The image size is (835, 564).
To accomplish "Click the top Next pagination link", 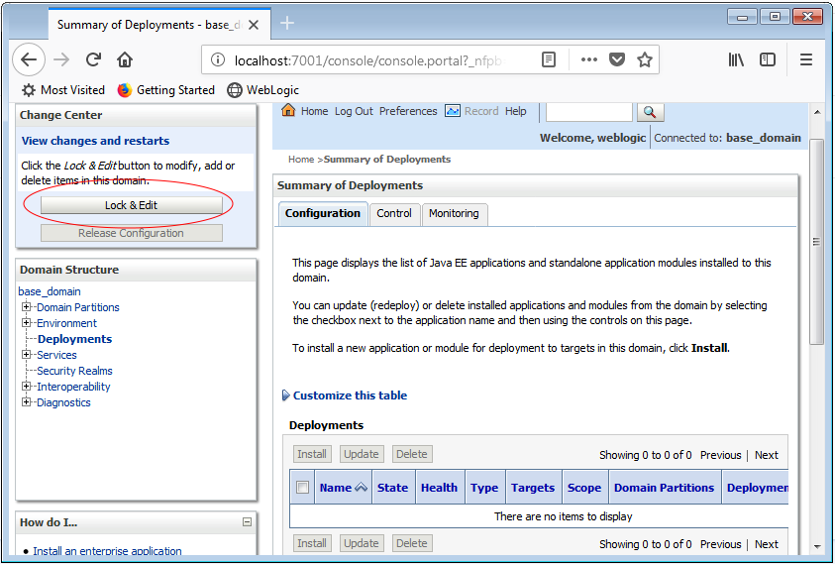I will click(x=767, y=455).
